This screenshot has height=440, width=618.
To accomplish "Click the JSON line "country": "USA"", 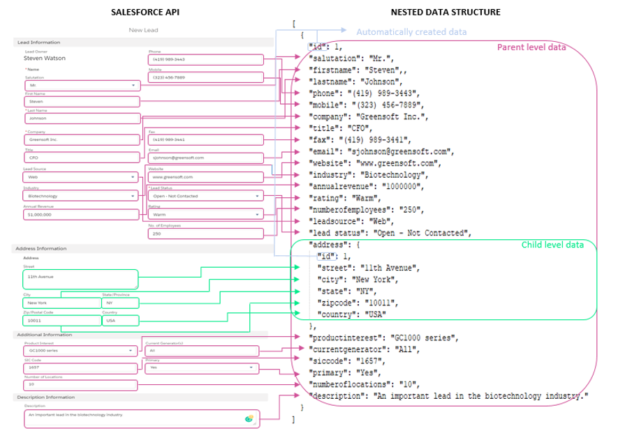I will click(x=352, y=315).
